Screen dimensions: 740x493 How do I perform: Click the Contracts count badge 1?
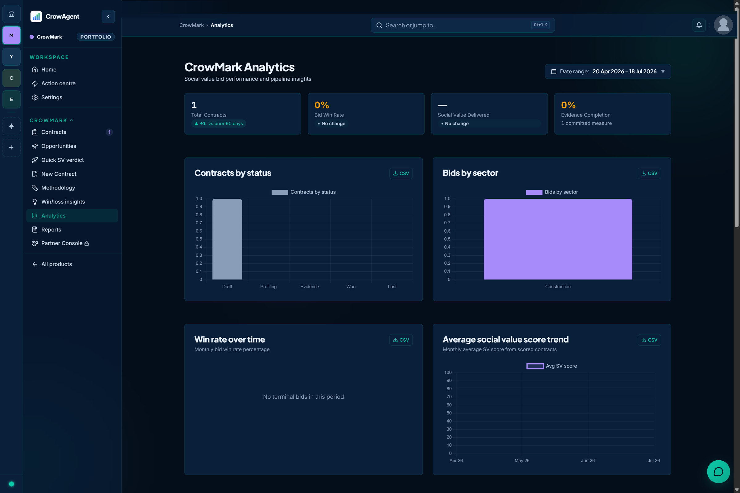pyautogui.click(x=109, y=132)
